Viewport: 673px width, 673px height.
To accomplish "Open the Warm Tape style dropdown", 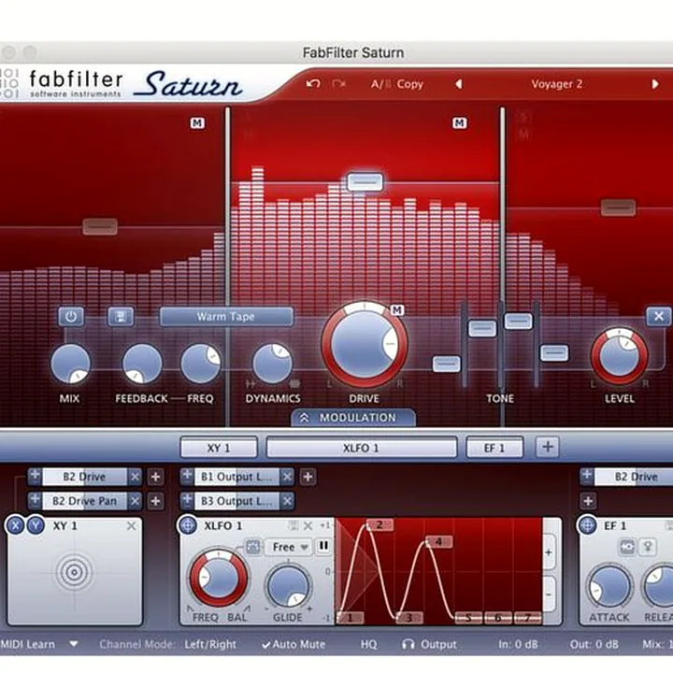I will click(x=226, y=317).
